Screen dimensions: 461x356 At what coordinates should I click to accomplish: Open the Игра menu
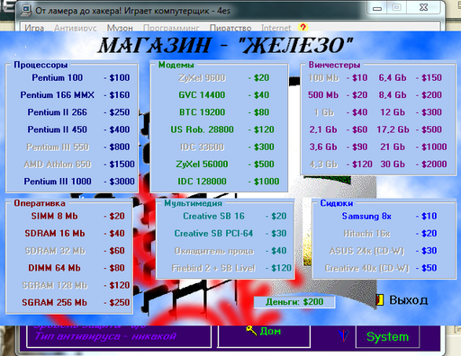[34, 28]
